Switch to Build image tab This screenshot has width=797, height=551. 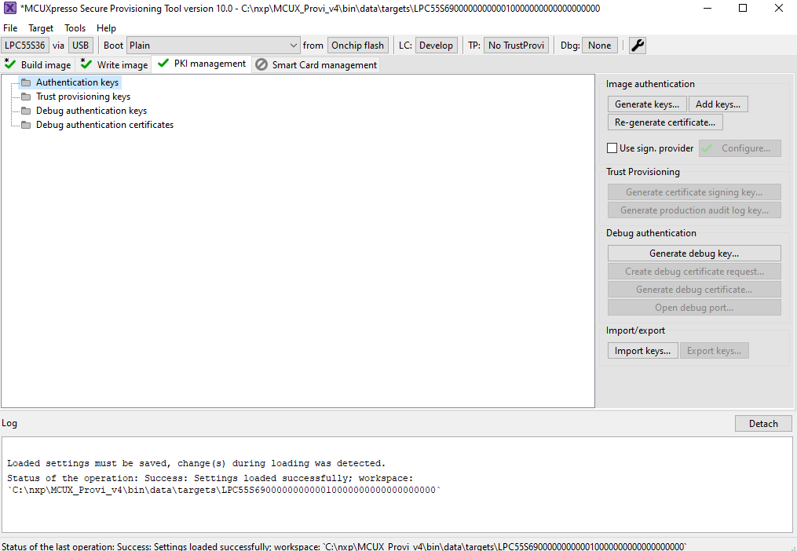(x=38, y=64)
